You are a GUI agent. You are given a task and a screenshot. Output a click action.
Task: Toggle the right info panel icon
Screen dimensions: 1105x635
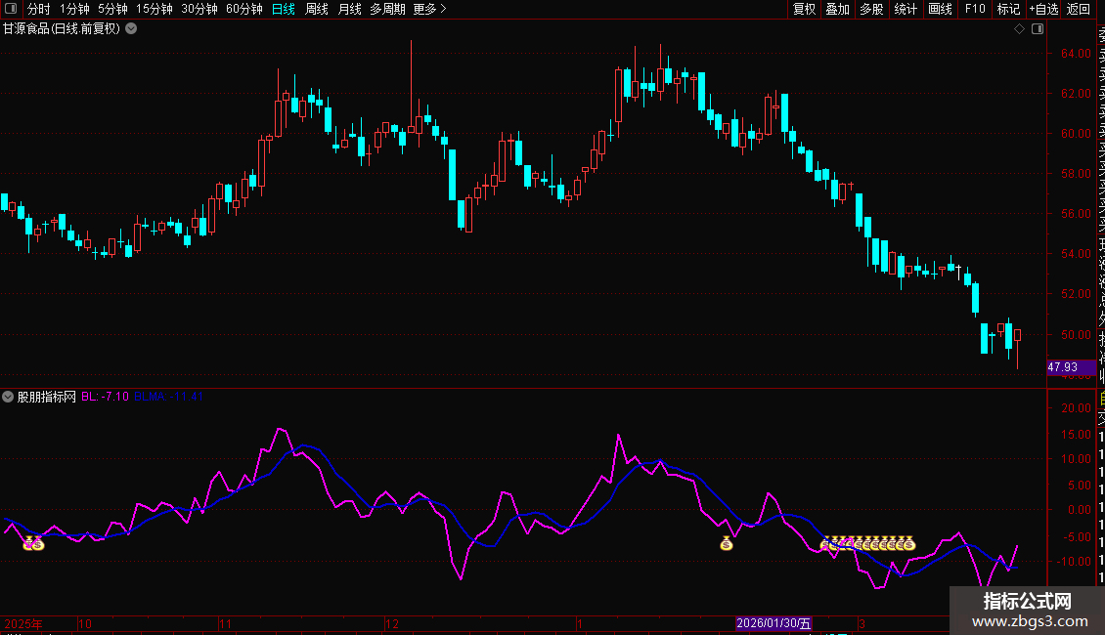coord(1038,29)
